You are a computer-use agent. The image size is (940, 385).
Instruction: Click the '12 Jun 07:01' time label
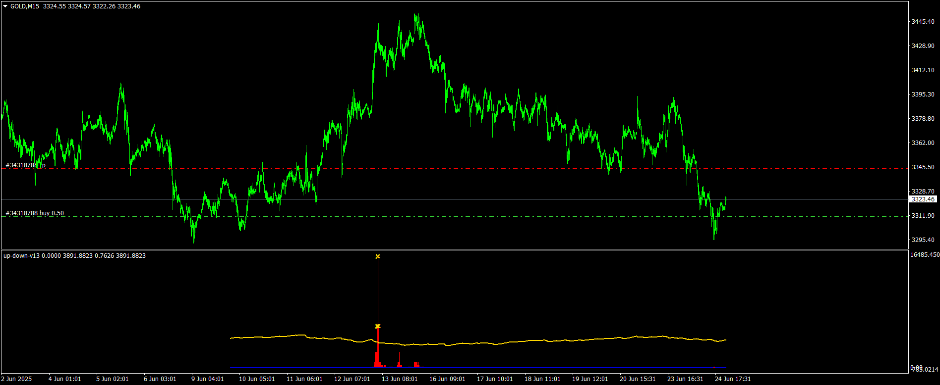tap(352, 379)
